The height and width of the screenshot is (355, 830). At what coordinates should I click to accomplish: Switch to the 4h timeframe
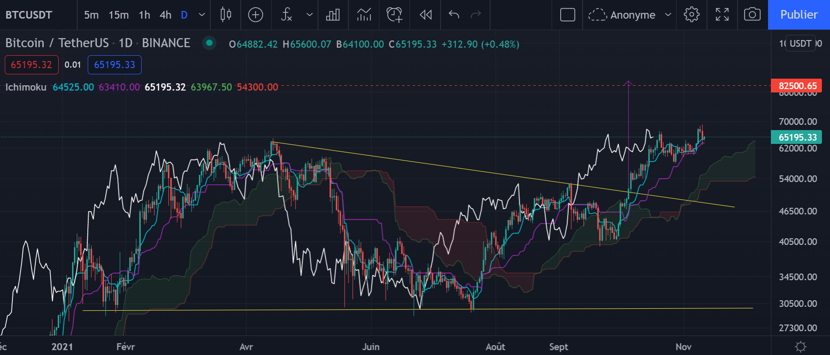tap(165, 15)
